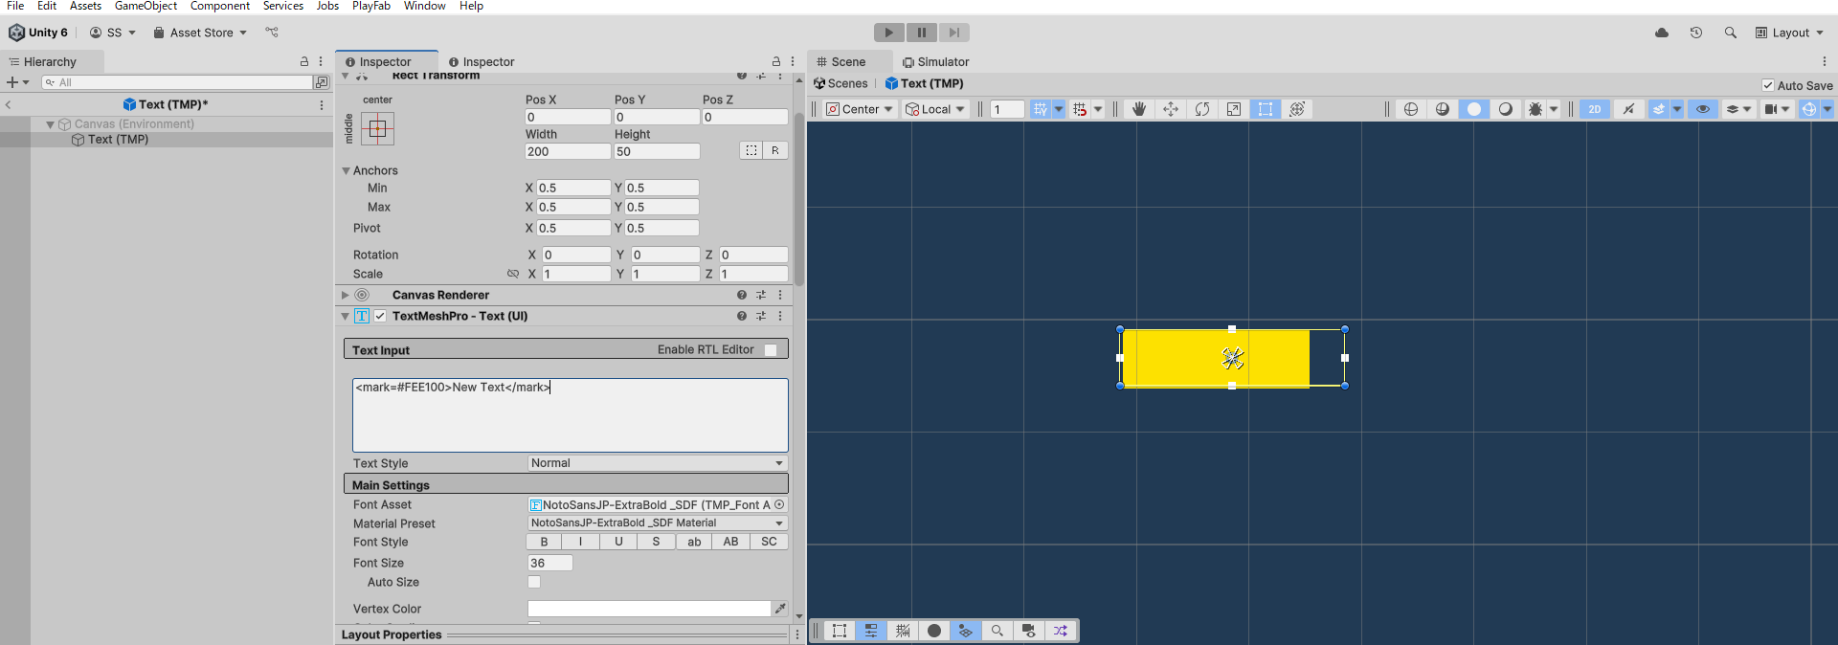Toggle snap increment icon

click(x=1080, y=109)
